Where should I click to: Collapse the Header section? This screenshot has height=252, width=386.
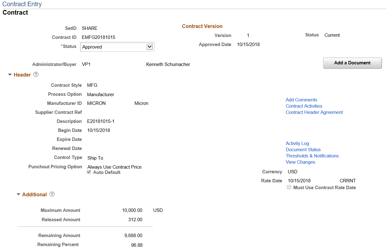[10, 74]
